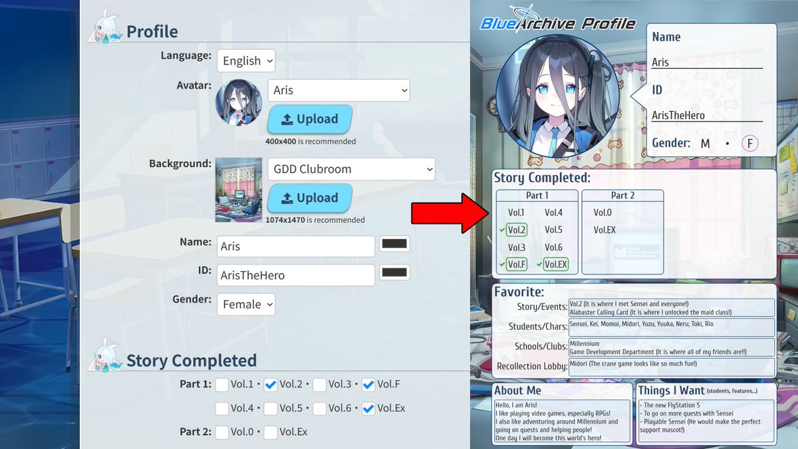
Task: Open the Name text color swatch
Action: click(x=394, y=244)
